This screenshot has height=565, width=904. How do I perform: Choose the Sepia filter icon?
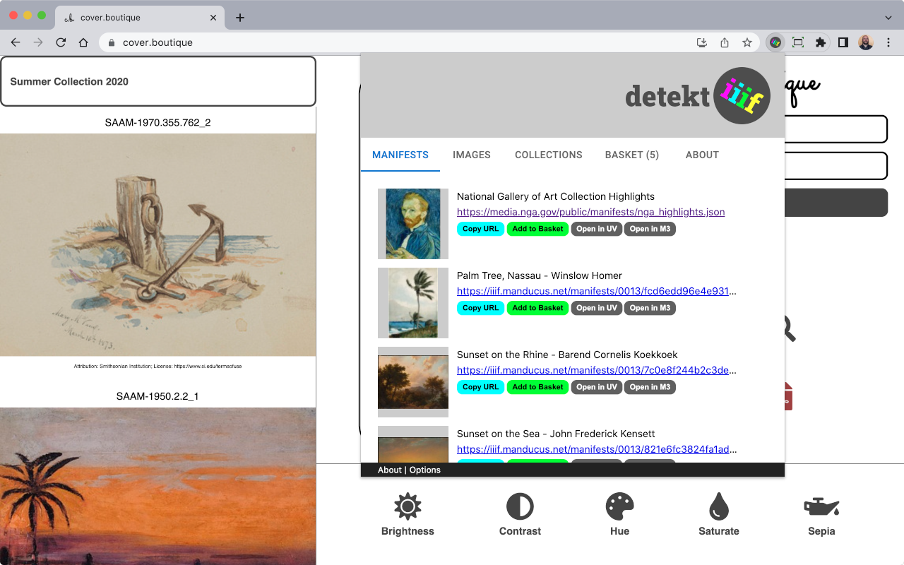tap(821, 506)
